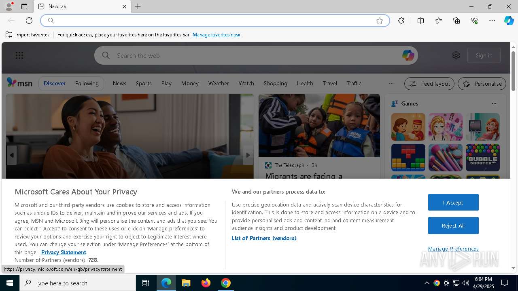This screenshot has height=291, width=518.
Task: Open the Favorites hub
Action: [x=439, y=21]
